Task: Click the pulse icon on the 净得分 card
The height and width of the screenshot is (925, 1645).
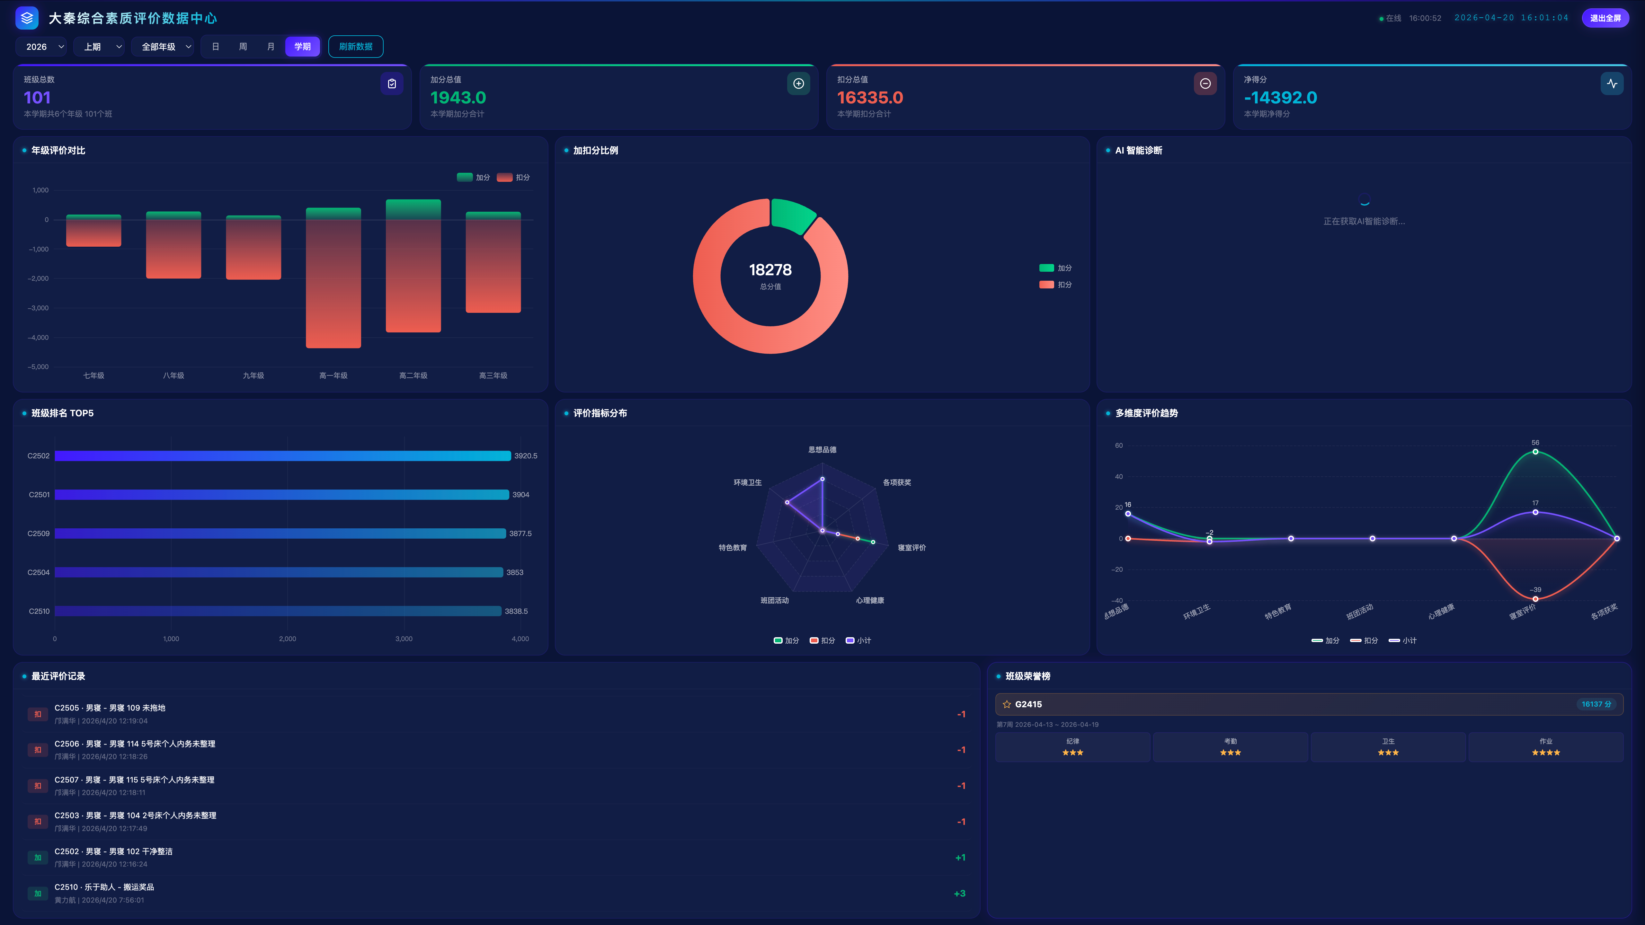Action: click(1612, 84)
